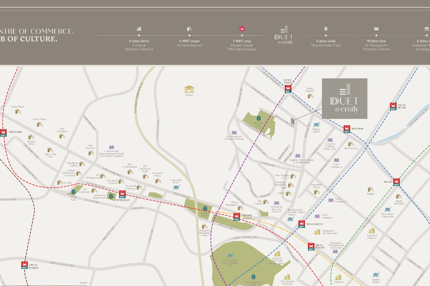Select the Mt Emily Park leaf icon

click(259, 118)
